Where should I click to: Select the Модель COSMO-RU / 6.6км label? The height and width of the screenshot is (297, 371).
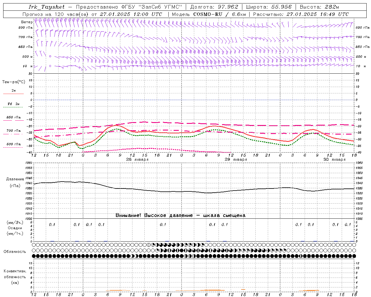[209, 14]
